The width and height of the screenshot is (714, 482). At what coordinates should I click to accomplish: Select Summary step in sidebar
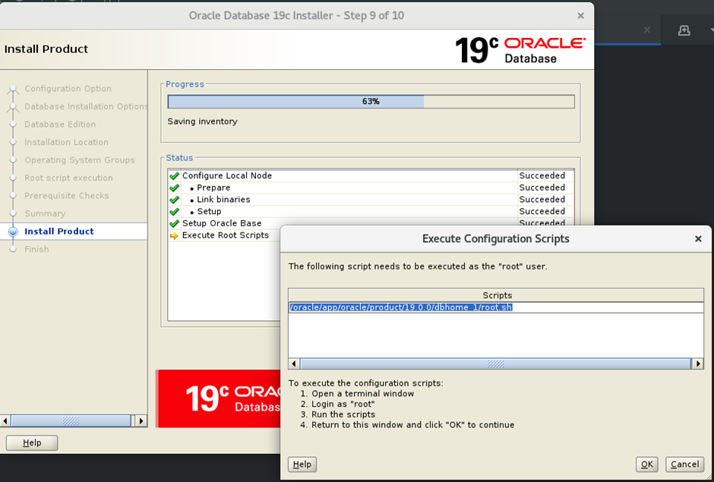coord(45,213)
